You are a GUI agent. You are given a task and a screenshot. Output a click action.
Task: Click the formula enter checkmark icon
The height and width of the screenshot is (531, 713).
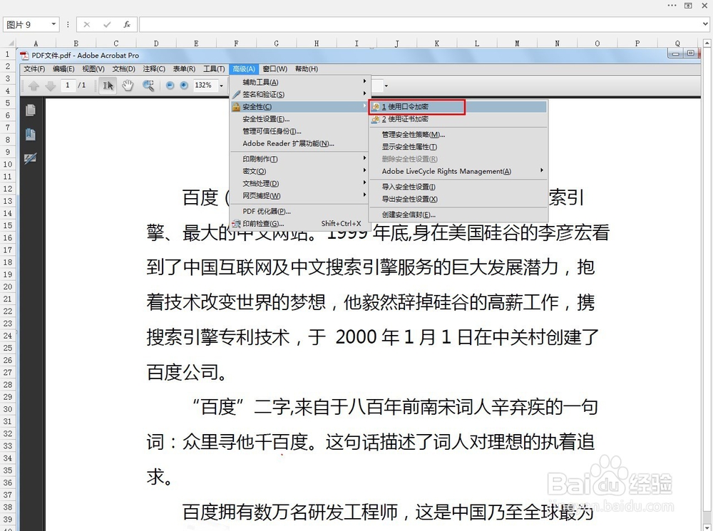point(107,24)
